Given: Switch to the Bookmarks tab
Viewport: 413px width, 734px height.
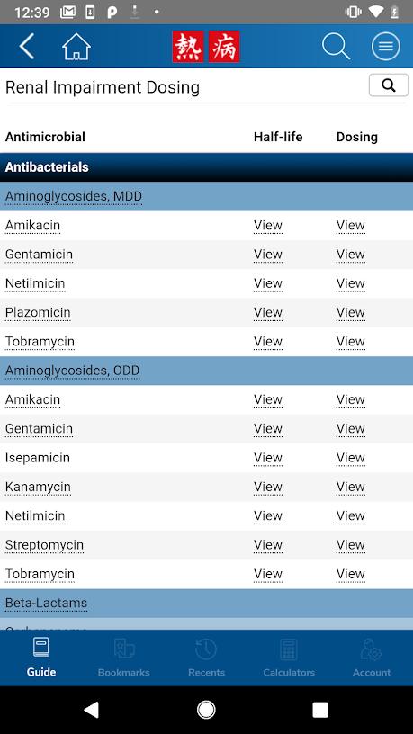Looking at the screenshot, I should coord(123,658).
